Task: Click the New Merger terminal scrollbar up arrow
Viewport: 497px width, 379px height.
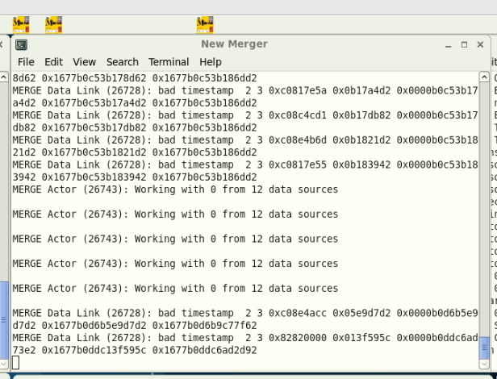Action: (484, 77)
